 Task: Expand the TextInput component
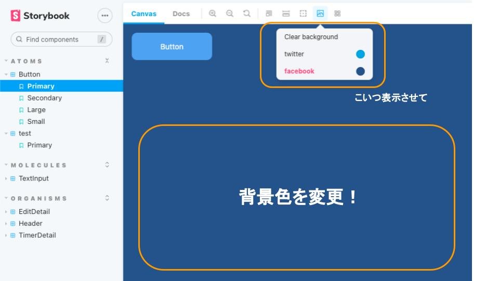tap(6, 178)
